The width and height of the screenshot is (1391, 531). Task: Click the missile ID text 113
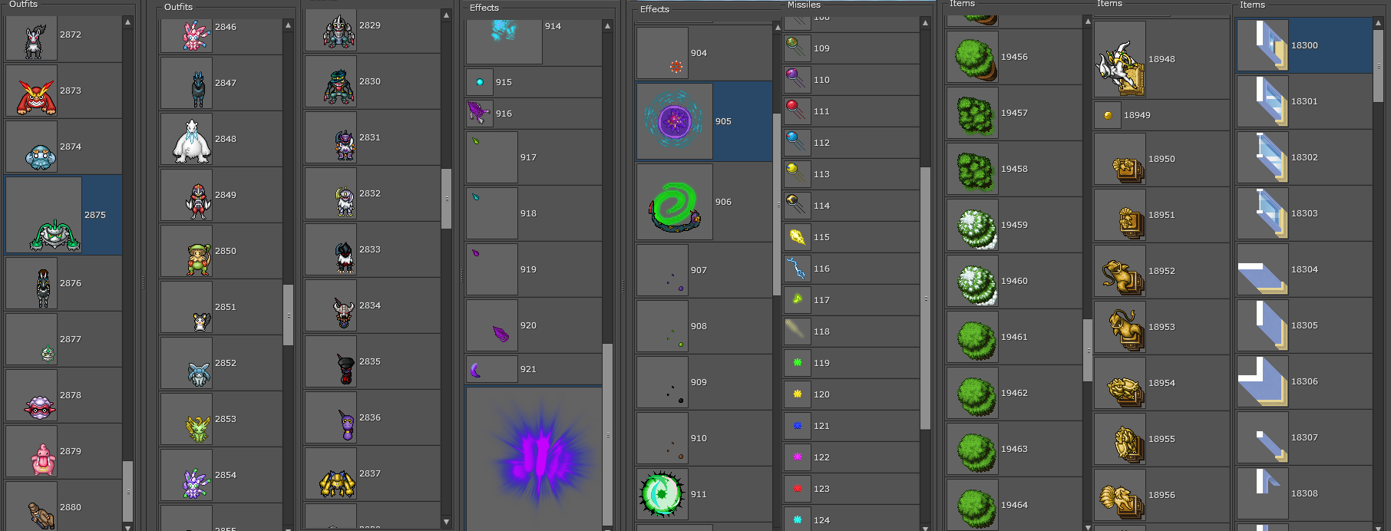tap(821, 174)
